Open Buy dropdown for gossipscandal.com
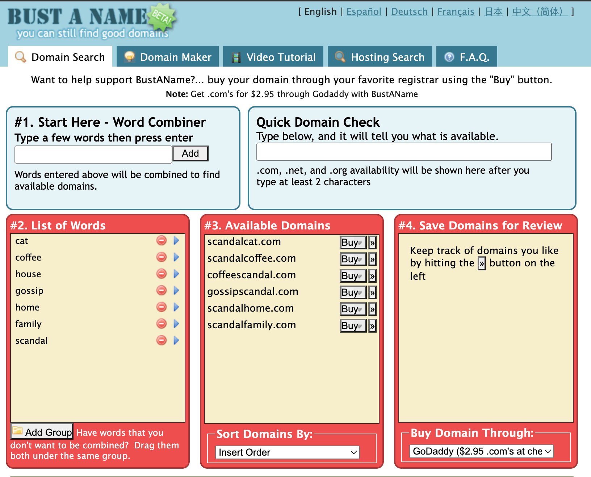This screenshot has height=477, width=591. [x=353, y=292]
